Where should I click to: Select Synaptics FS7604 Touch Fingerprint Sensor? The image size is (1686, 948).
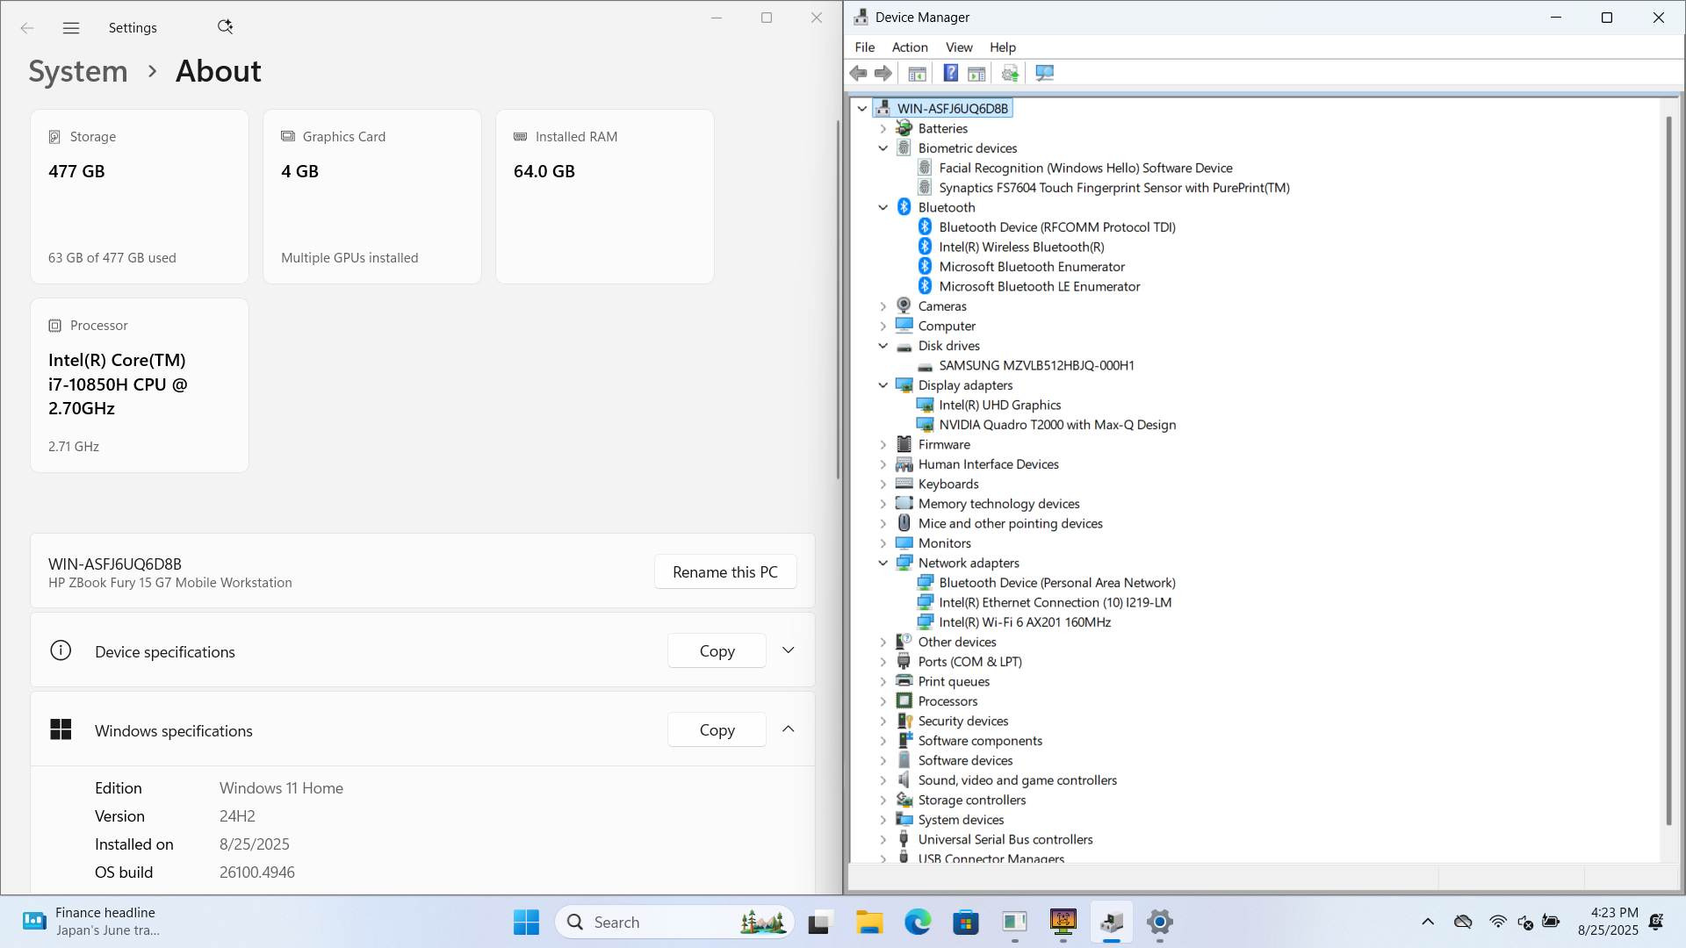click(x=1114, y=188)
